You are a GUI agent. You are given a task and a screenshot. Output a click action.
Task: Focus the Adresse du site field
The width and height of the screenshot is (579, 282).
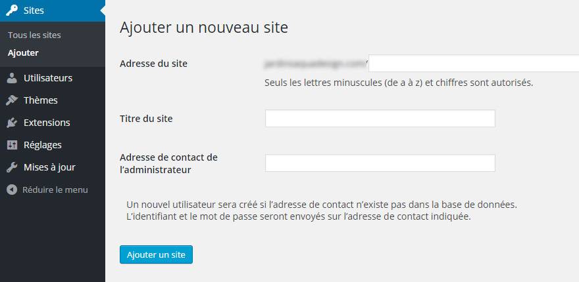click(x=474, y=64)
